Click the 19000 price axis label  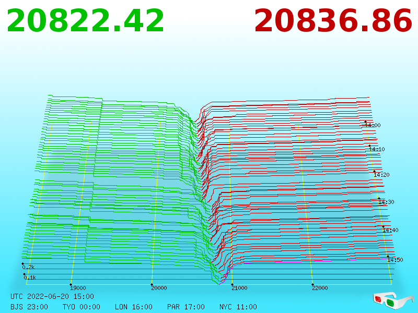click(x=78, y=288)
